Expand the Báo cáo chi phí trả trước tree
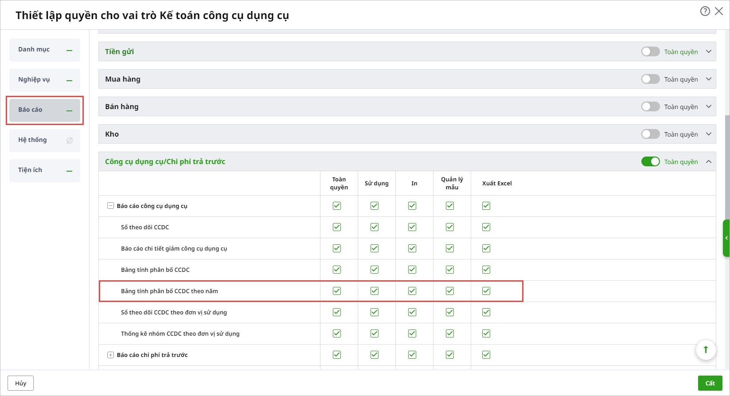The width and height of the screenshot is (730, 396). click(111, 355)
